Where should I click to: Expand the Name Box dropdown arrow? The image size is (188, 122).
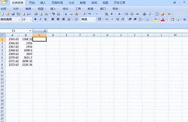pyautogui.click(x=30, y=31)
